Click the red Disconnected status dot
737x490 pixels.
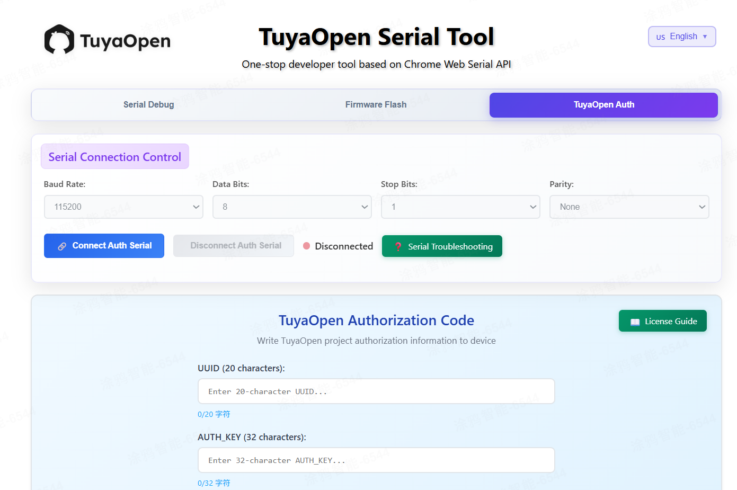coord(306,246)
